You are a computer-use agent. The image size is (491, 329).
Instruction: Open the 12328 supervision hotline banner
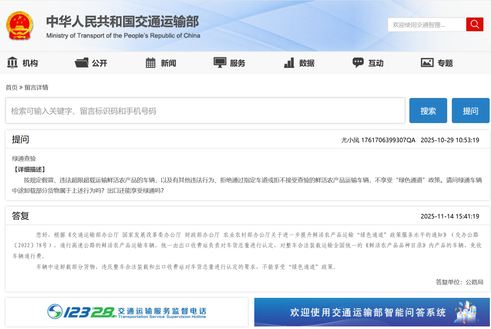tap(127, 312)
